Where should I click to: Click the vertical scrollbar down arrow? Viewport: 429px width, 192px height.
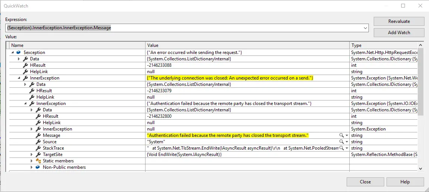pos(420,169)
